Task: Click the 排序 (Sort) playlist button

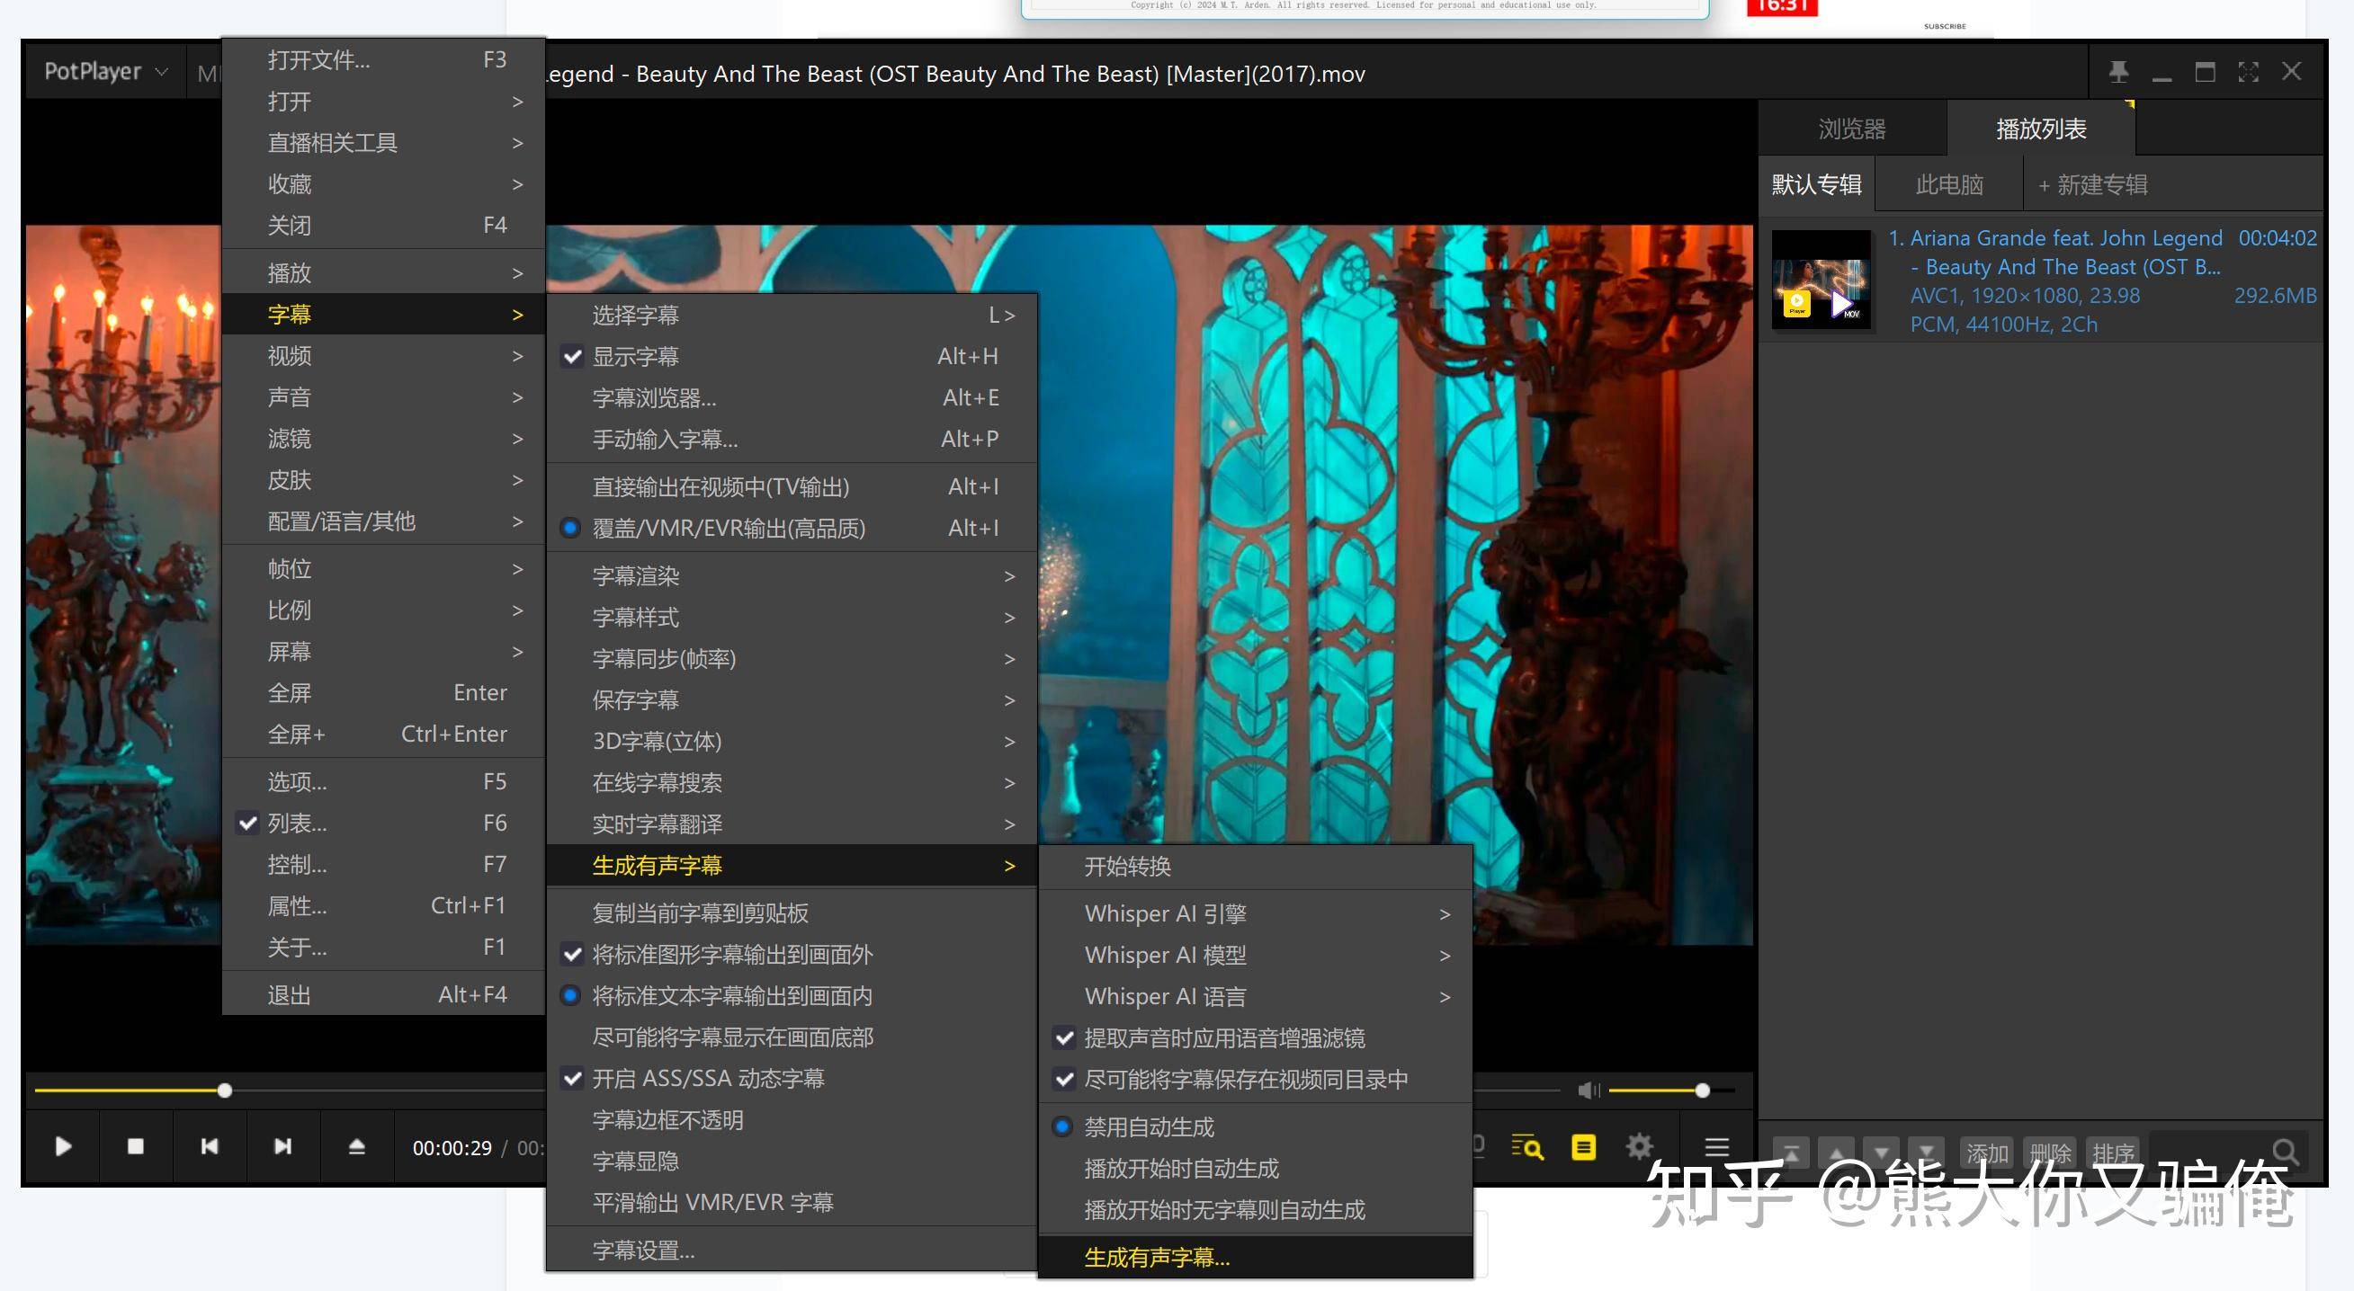Action: pos(2113,1154)
